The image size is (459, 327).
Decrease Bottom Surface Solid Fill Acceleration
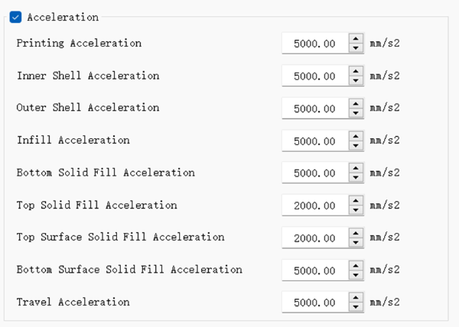click(356, 275)
